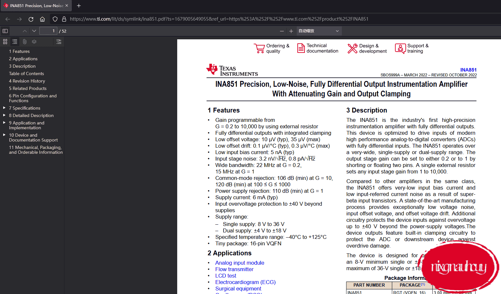
Task: Zoom in on the PDF document
Action: point(291,31)
